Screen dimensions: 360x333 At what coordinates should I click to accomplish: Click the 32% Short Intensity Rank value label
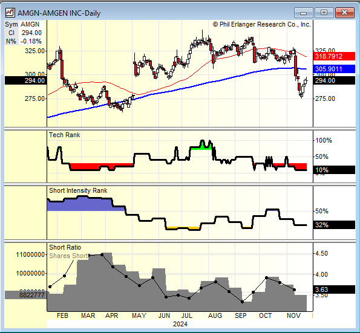point(334,225)
